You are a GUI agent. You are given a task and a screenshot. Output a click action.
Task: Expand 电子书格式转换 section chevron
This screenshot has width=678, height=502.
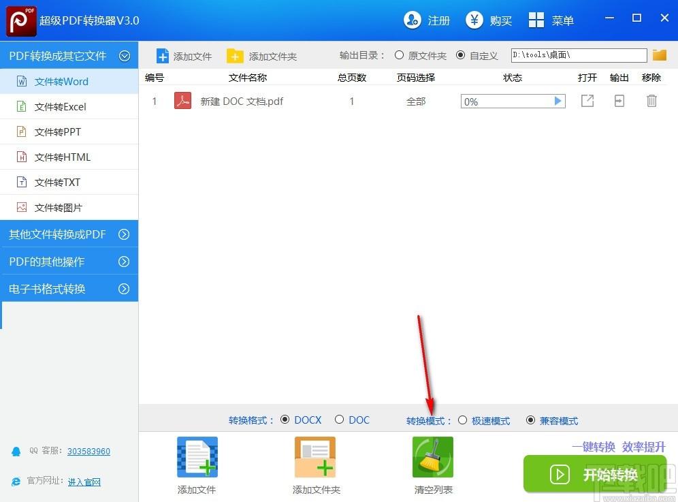124,289
